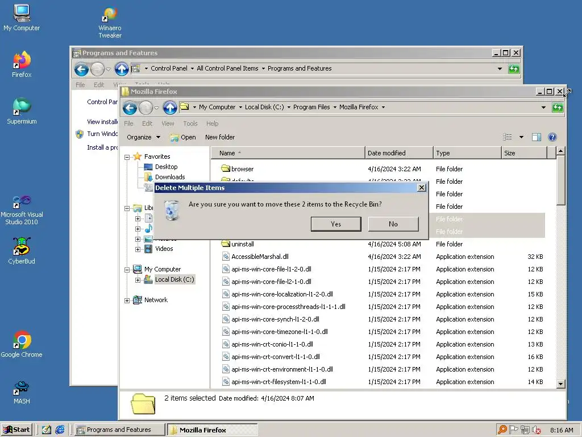Select the Supermium desktop shortcut
The height and width of the screenshot is (437, 582).
(22, 111)
